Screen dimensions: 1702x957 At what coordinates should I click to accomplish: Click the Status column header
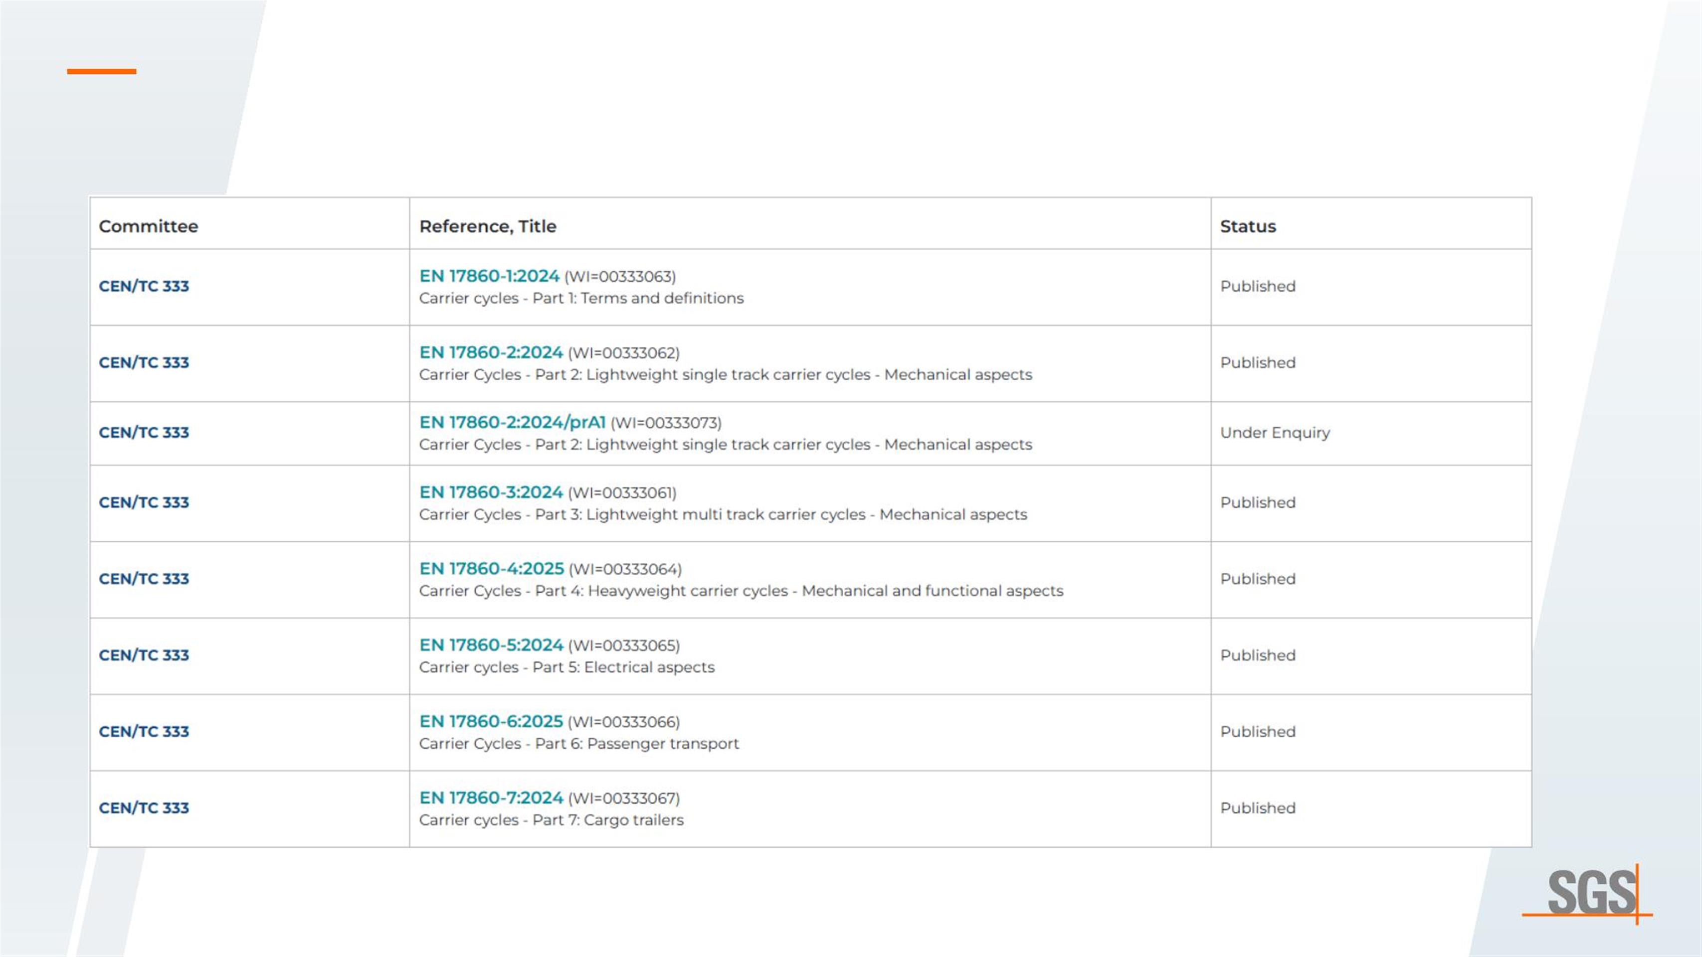(x=1247, y=226)
